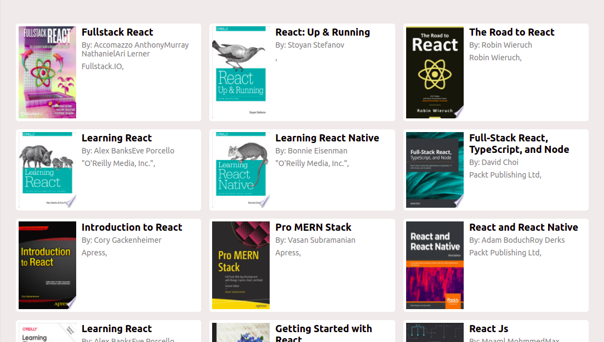Image resolution: width=604 pixels, height=342 pixels.
Task: Click the Packt Publishing Ltd link under React and React Native
Action: pos(505,252)
